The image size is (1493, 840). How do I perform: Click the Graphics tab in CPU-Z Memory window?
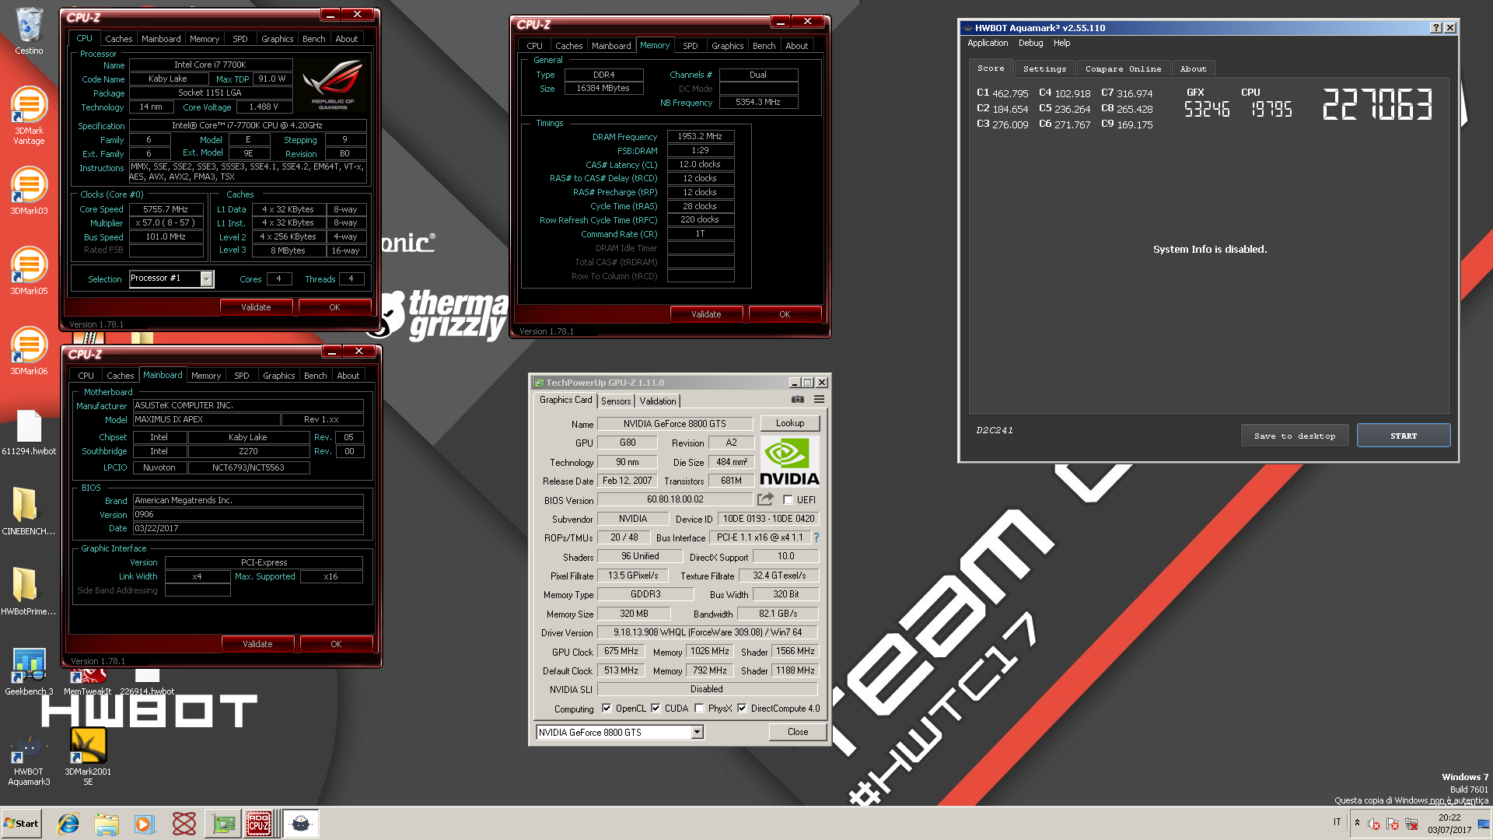click(x=727, y=46)
